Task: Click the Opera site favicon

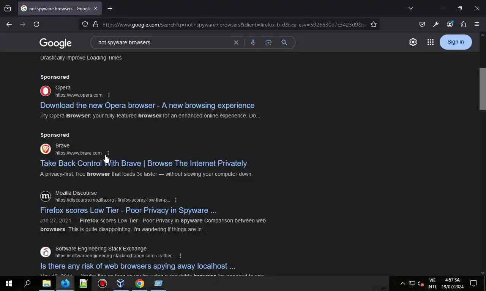Action: tap(46, 91)
